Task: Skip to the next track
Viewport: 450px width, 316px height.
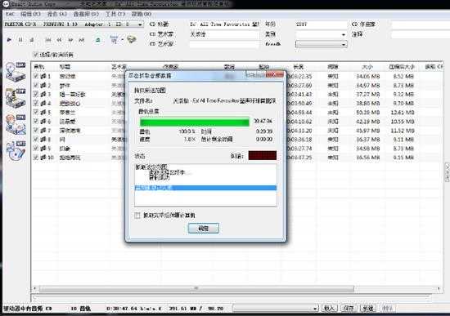Action: pos(82,40)
